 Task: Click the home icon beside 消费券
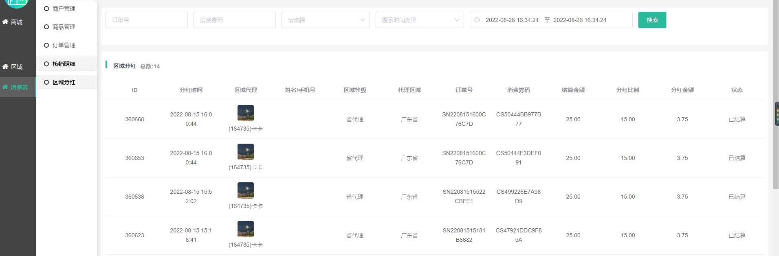point(5,87)
